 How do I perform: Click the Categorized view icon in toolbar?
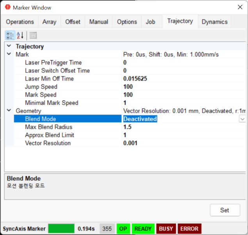[10, 35]
